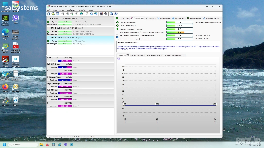Click the refresh toolbar icon
This screenshot has height=148, width=264.
49,14
